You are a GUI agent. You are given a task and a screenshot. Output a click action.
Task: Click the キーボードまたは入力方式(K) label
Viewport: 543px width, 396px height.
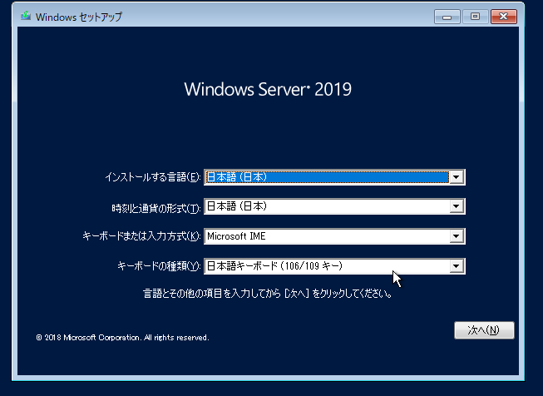141,236
